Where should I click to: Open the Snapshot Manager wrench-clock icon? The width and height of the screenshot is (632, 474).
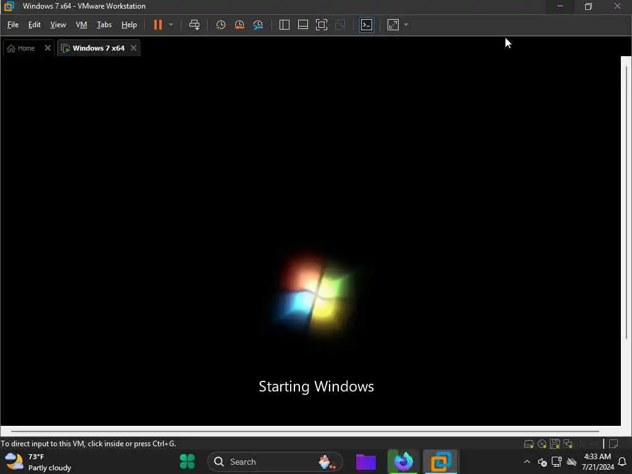click(x=258, y=25)
